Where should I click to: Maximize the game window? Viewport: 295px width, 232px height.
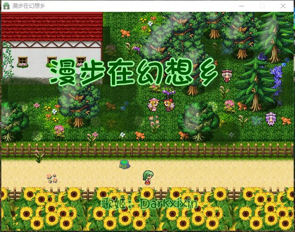(x=262, y=6)
